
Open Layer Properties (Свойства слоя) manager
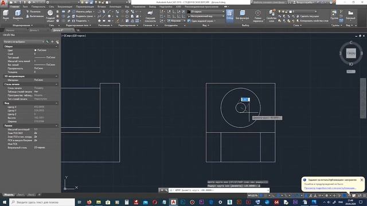click(x=271, y=16)
